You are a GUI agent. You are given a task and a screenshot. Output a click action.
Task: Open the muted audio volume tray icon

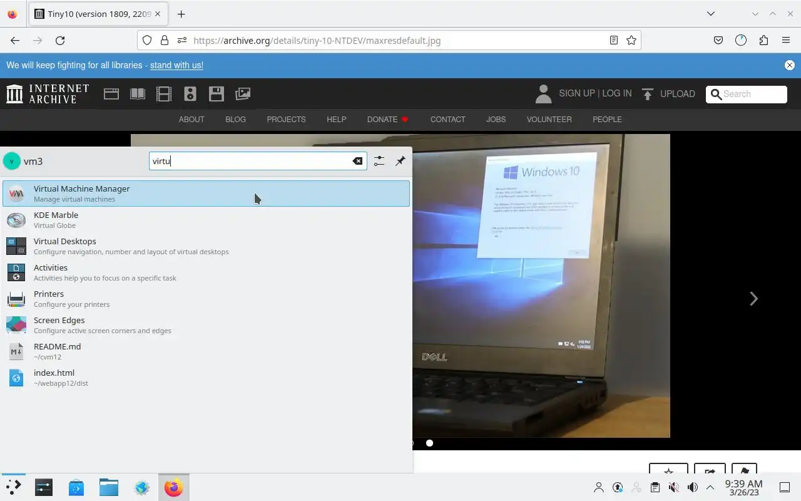coord(674,487)
